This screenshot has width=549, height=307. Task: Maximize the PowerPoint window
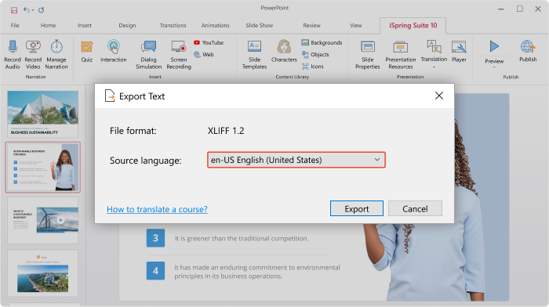pyautogui.click(x=519, y=9)
